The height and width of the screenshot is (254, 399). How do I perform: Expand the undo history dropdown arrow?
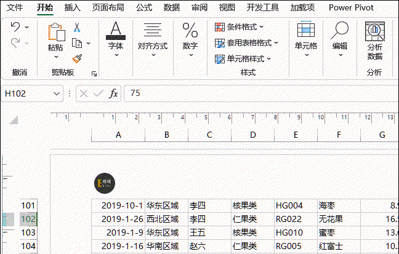[26, 27]
